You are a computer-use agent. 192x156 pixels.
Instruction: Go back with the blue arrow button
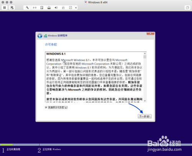(x=40, y=36)
